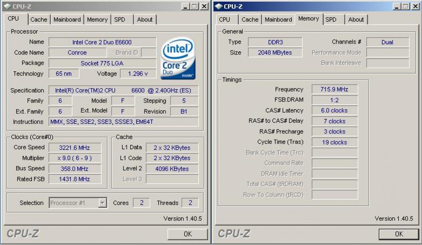Click the empty Command Rate field
This screenshot has width=422, height=245.
pyautogui.click(x=335, y=163)
